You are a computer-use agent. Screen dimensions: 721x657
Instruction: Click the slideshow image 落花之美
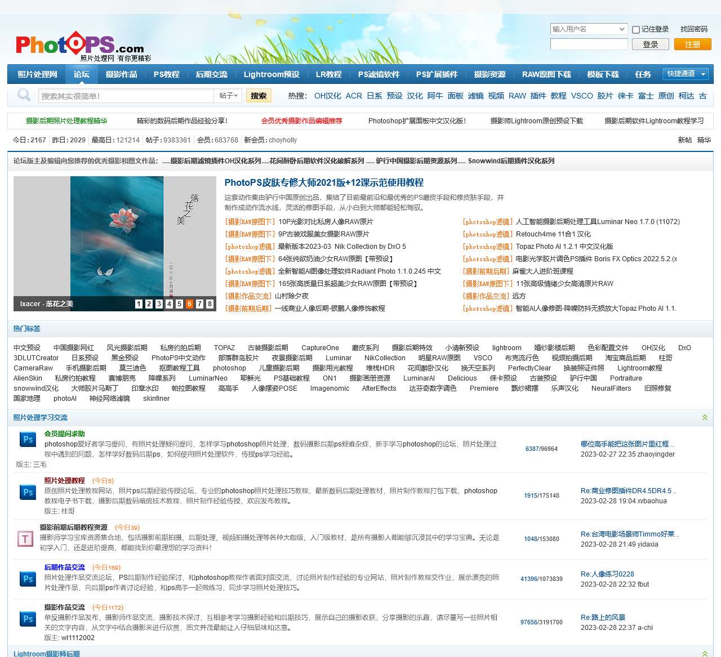115,244
